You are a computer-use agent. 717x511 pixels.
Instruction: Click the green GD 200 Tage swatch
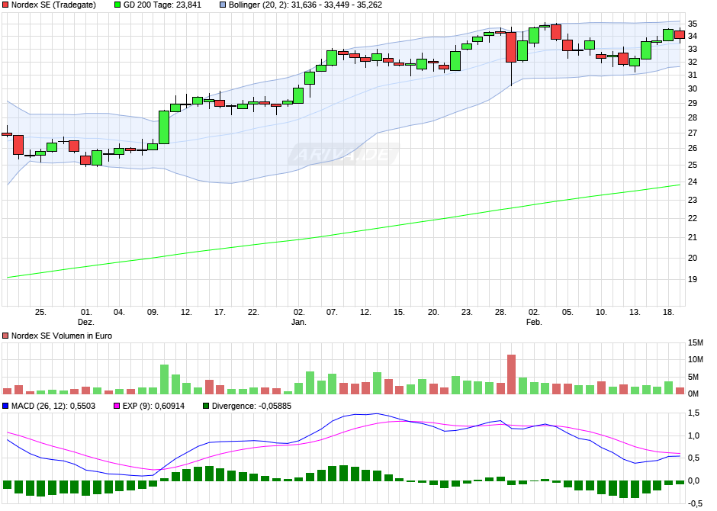click(x=117, y=5)
